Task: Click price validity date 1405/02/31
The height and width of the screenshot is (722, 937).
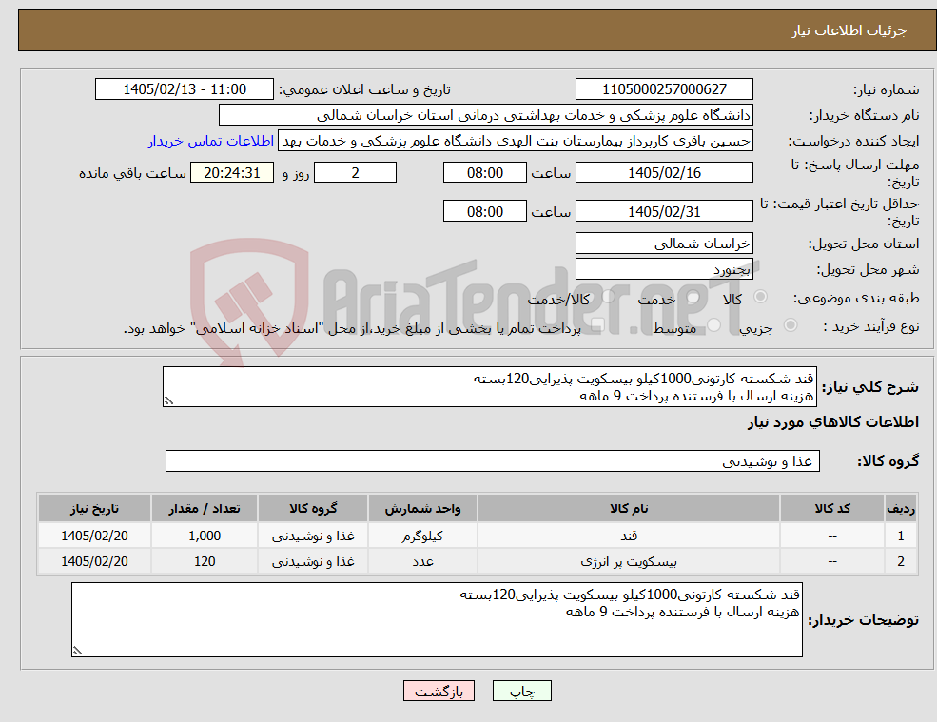Action: click(664, 211)
